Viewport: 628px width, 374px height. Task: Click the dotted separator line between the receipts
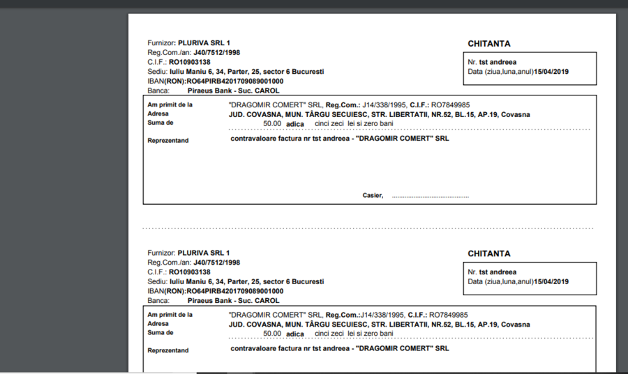(x=368, y=228)
